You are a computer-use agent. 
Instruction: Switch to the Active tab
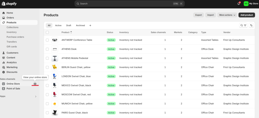click(x=58, y=26)
